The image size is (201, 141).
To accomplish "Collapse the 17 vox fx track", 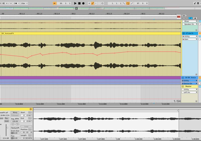I will point(183,33).
